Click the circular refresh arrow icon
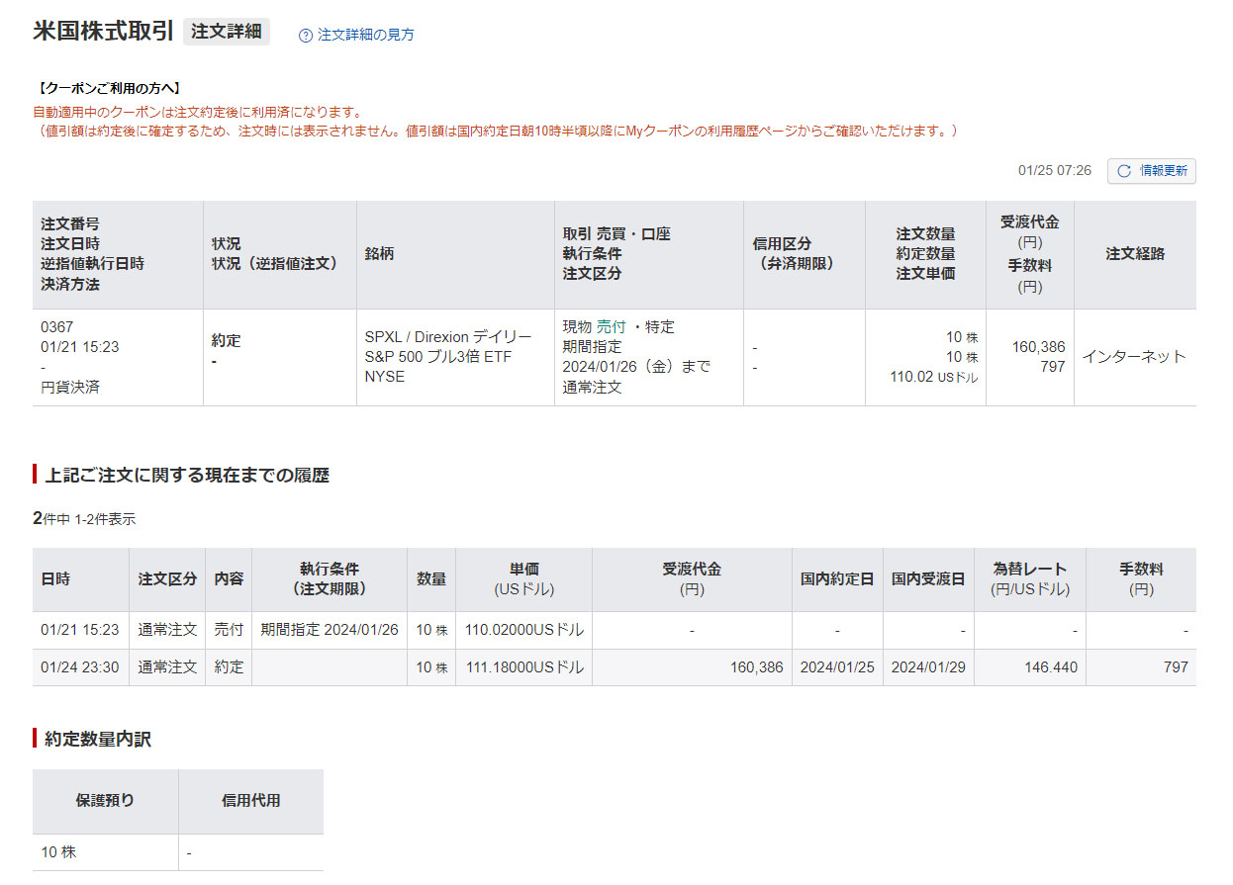This screenshot has width=1233, height=885. [x=1124, y=171]
